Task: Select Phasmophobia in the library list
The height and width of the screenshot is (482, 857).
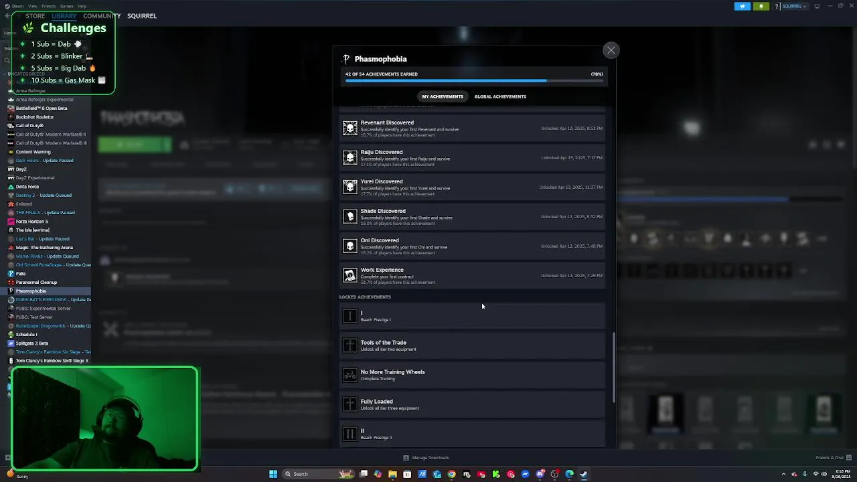Action: (x=31, y=291)
